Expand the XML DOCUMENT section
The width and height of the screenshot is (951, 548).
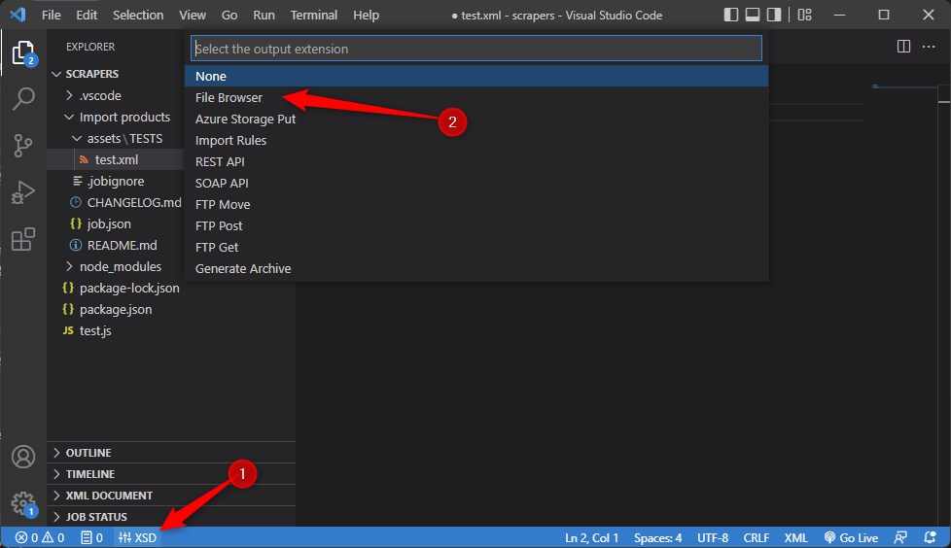pos(171,496)
